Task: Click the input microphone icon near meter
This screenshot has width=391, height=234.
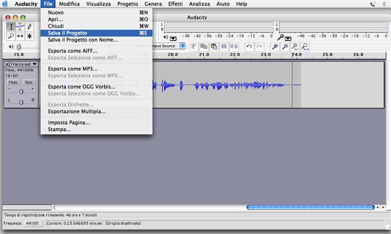Action: pos(281,38)
